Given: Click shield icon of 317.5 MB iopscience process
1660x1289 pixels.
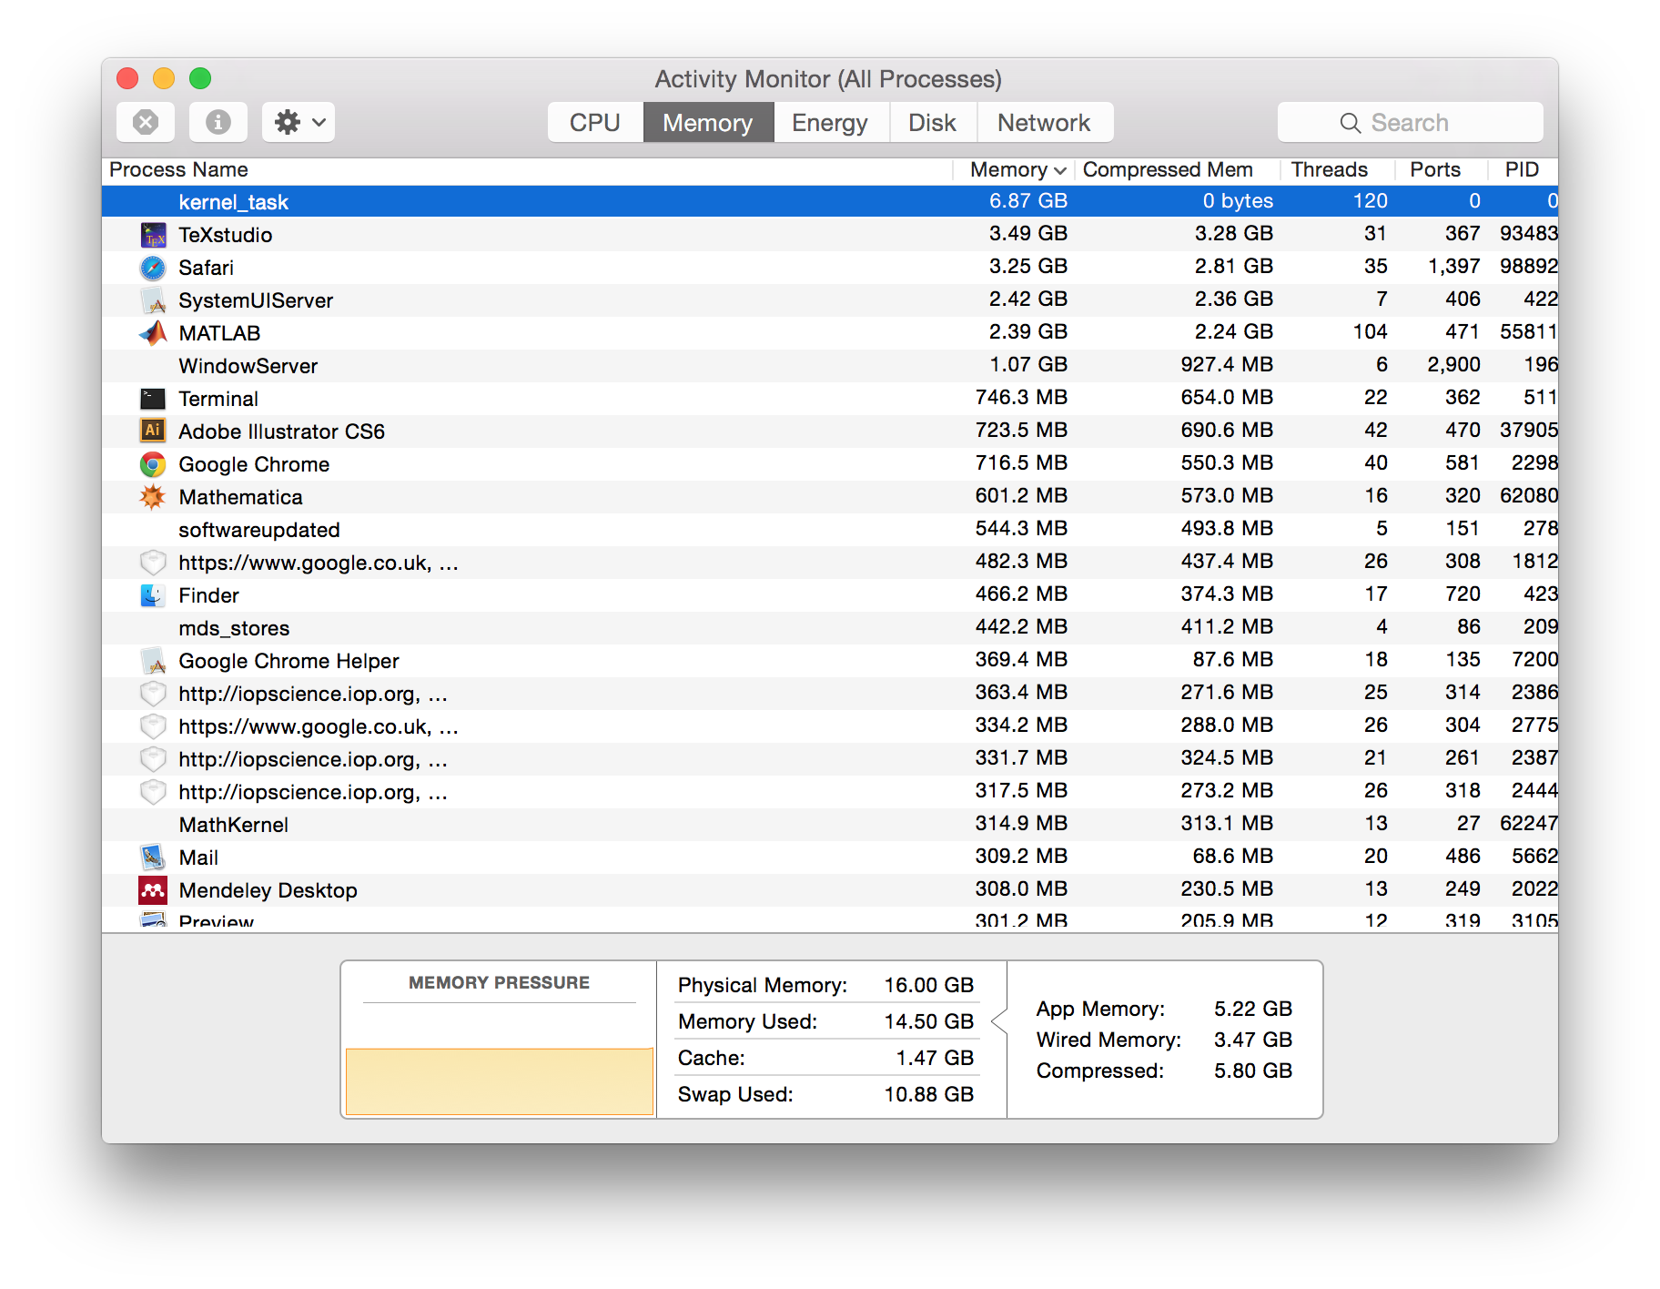Looking at the screenshot, I should [153, 792].
